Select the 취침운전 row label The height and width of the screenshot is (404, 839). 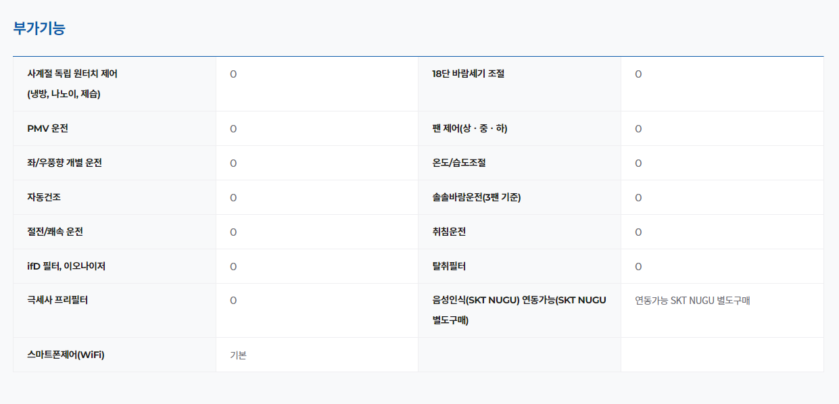tap(449, 232)
